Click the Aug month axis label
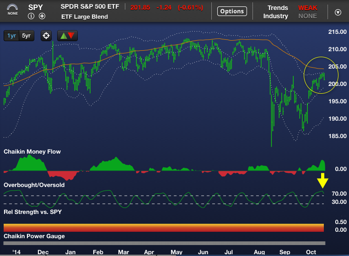The image size is (349, 256). tap(259, 252)
